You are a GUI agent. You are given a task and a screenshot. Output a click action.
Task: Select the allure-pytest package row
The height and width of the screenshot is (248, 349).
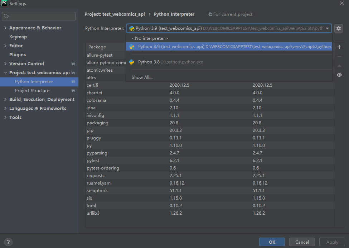click(x=106, y=55)
